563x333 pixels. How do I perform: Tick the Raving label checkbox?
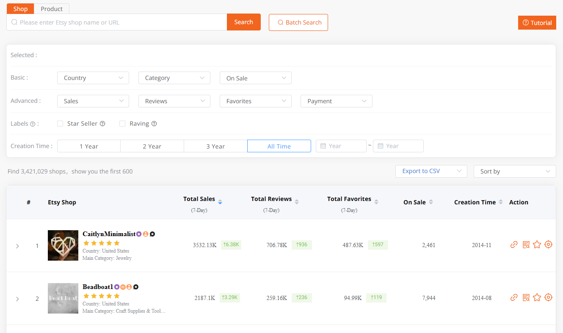pyautogui.click(x=122, y=124)
